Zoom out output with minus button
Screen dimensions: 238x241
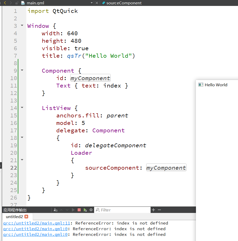tap(159, 210)
